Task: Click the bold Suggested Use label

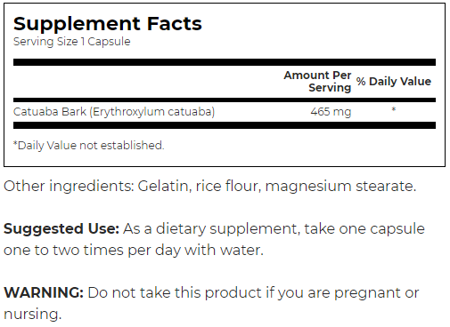Action: (61, 229)
